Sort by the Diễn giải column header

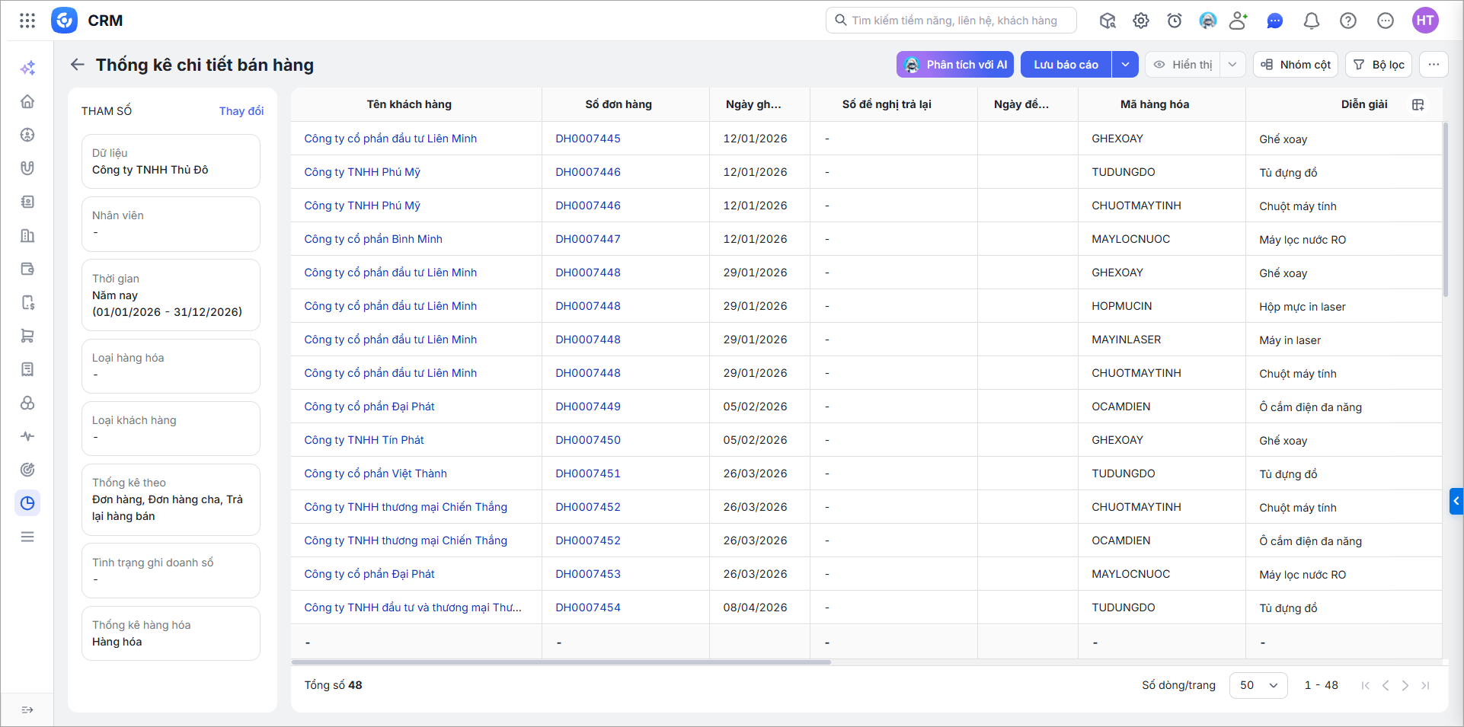pyautogui.click(x=1364, y=104)
